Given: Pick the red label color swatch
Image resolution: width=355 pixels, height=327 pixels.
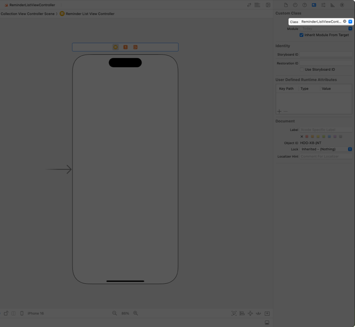Looking at the screenshot, I should tap(307, 136).
